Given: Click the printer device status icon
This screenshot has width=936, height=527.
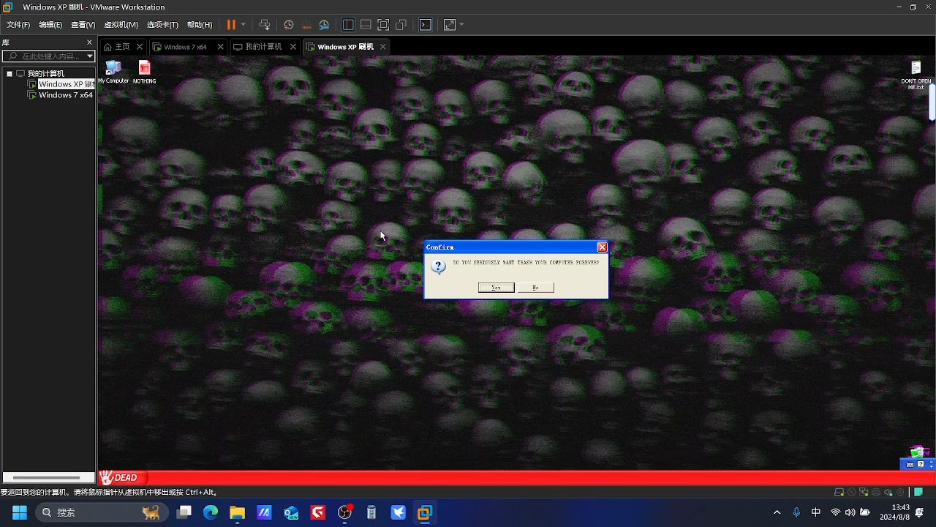Looking at the screenshot, I should (x=877, y=493).
